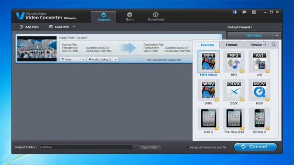Viewport: 294px width, 165px height.
Task: Toggle favorite star on AVI
Action: tap(267, 71)
